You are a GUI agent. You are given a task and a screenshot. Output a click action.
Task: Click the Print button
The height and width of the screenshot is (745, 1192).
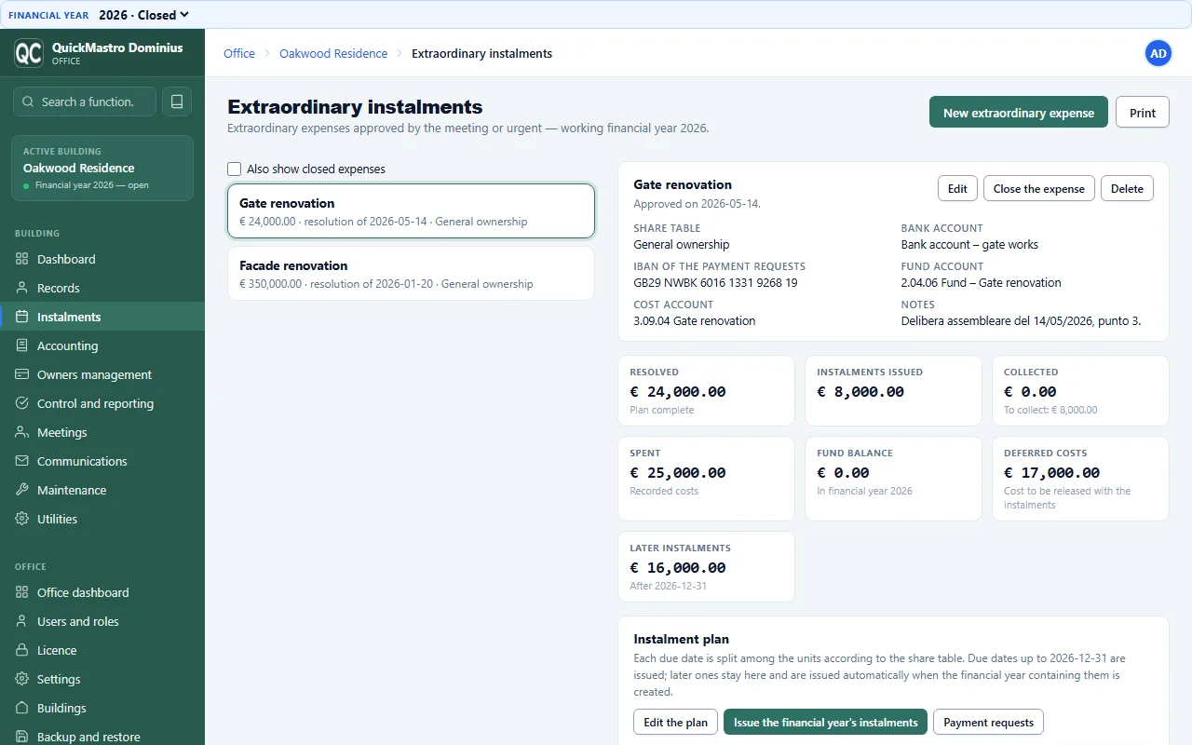click(1143, 113)
